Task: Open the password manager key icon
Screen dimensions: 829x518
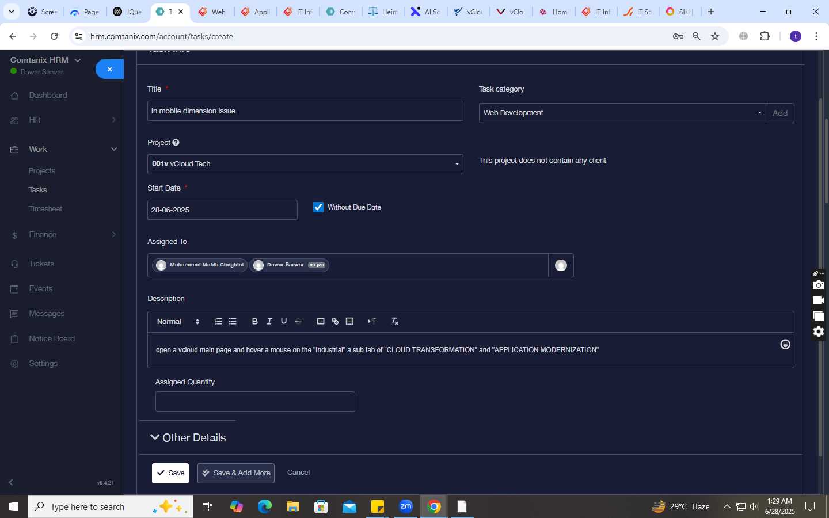Action: point(678,36)
